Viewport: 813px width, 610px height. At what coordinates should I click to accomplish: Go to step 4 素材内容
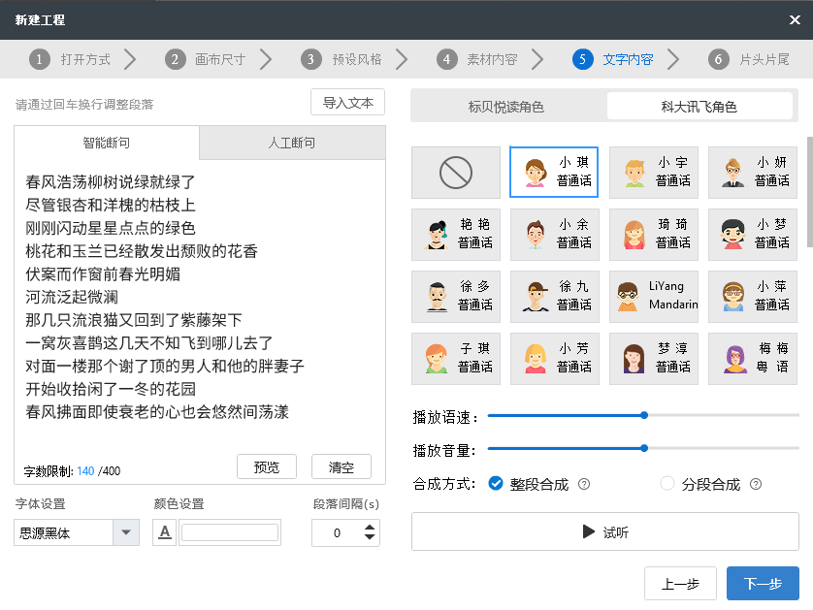click(x=477, y=59)
